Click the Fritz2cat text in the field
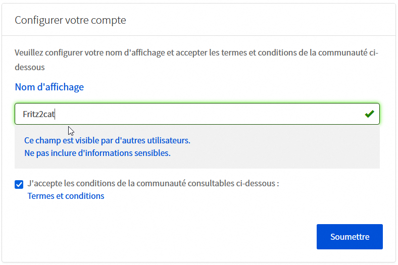This screenshot has width=398, height=265. point(38,114)
